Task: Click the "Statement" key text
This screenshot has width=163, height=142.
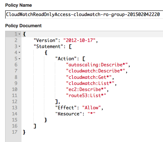Action: point(48,46)
